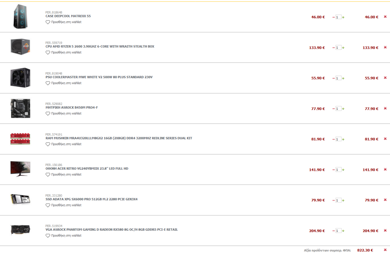The width and height of the screenshot is (390, 256).
Task: Remove ASROCK B450M PRO4-F motherboard from cart
Action: tap(385, 108)
